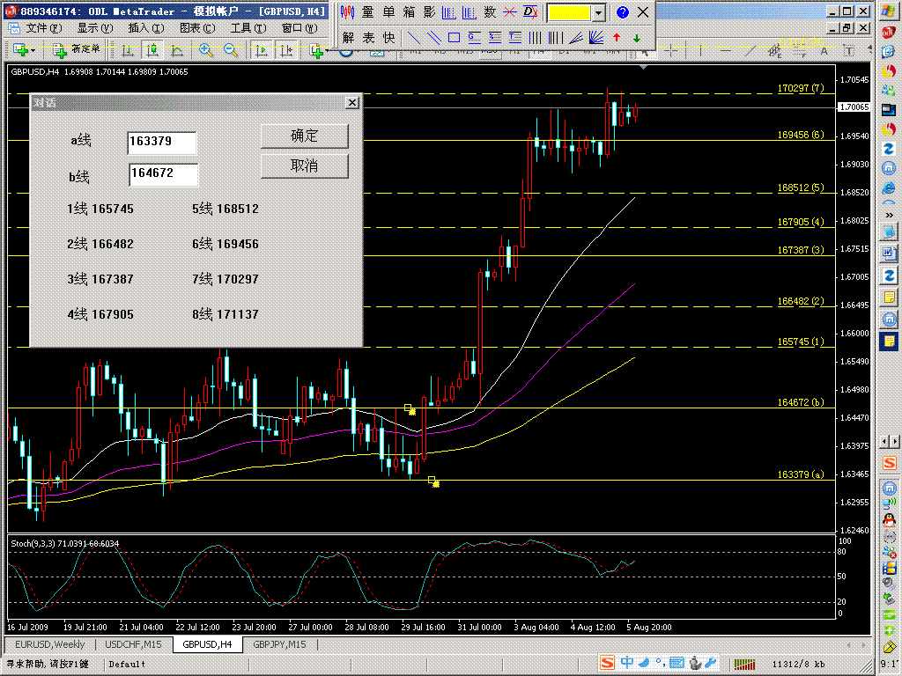Open the 文件(F) menu
This screenshot has width=902, height=676.
(x=44, y=28)
